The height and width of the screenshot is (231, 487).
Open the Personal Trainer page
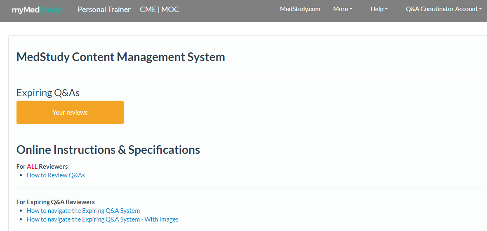pyautogui.click(x=104, y=9)
